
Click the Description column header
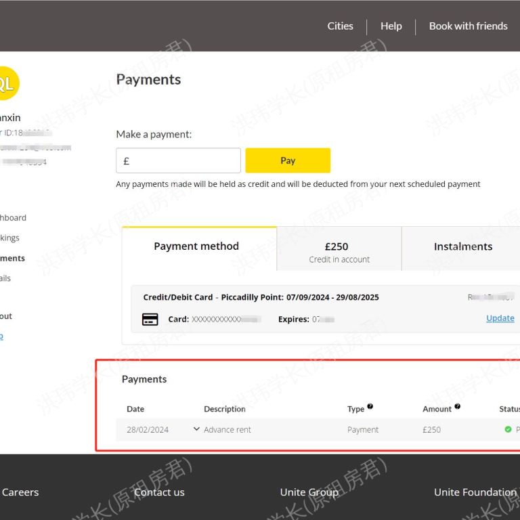(225, 409)
